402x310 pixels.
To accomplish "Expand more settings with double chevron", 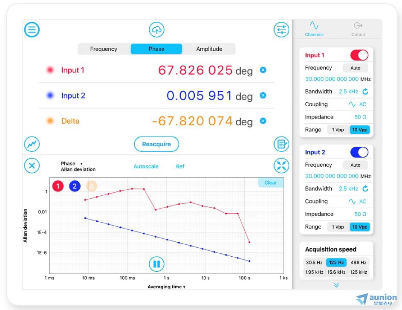I will 336,285.
